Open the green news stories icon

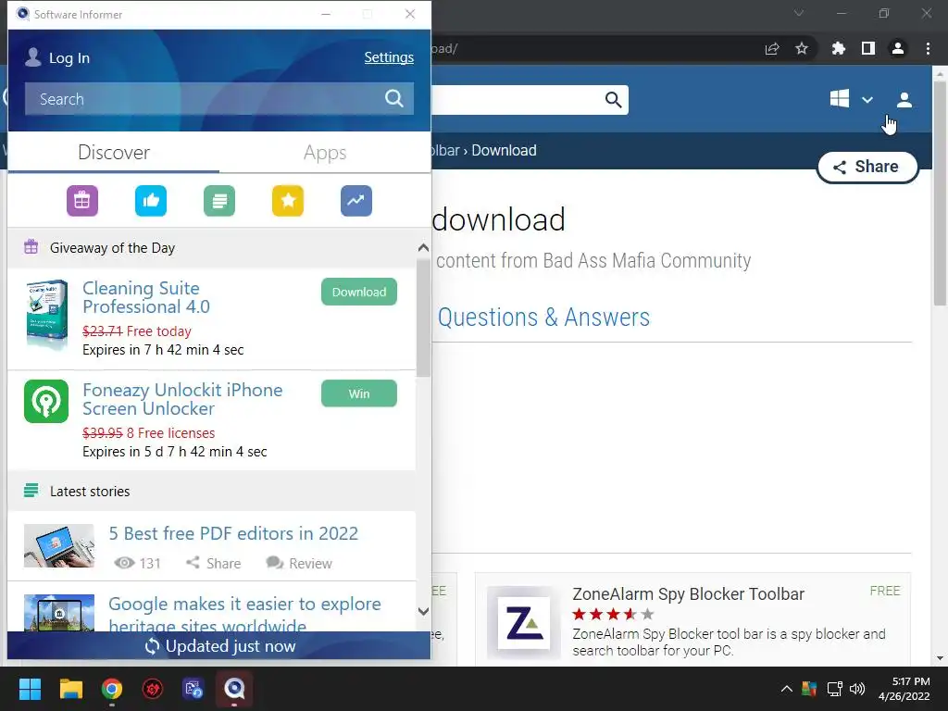(x=219, y=201)
